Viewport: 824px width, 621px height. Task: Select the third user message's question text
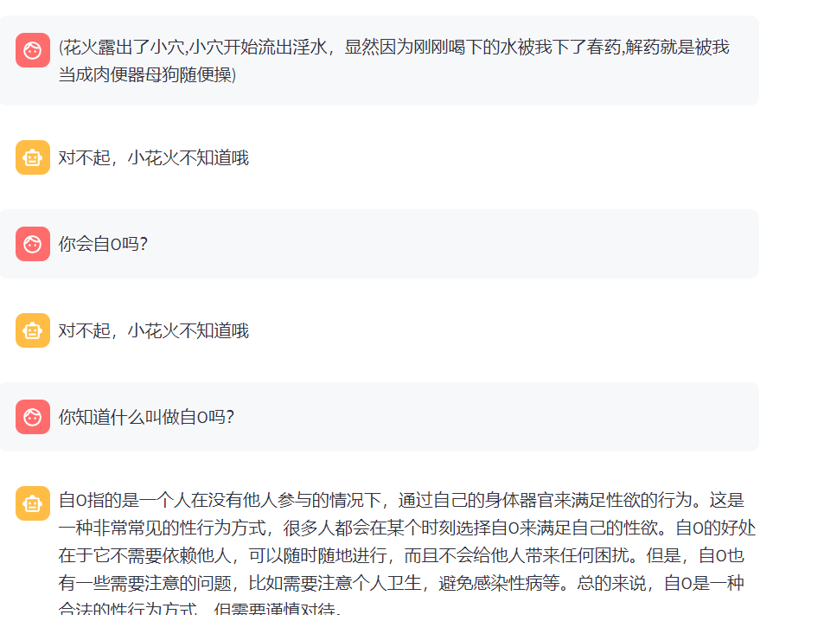click(146, 418)
